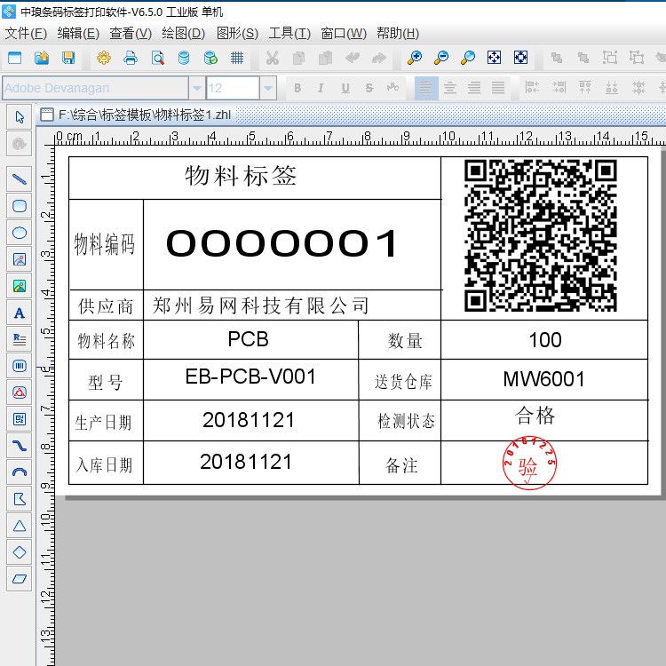Toggle Strikethrough formatting button
The image size is (666, 666).
[x=369, y=88]
